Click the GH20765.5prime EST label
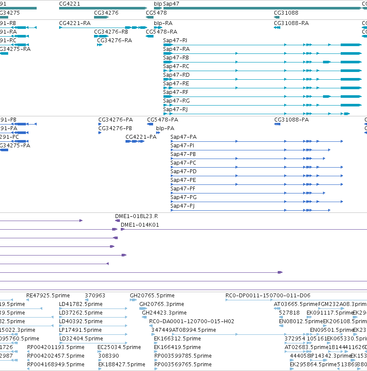367x371 pixels. (x=152, y=296)
